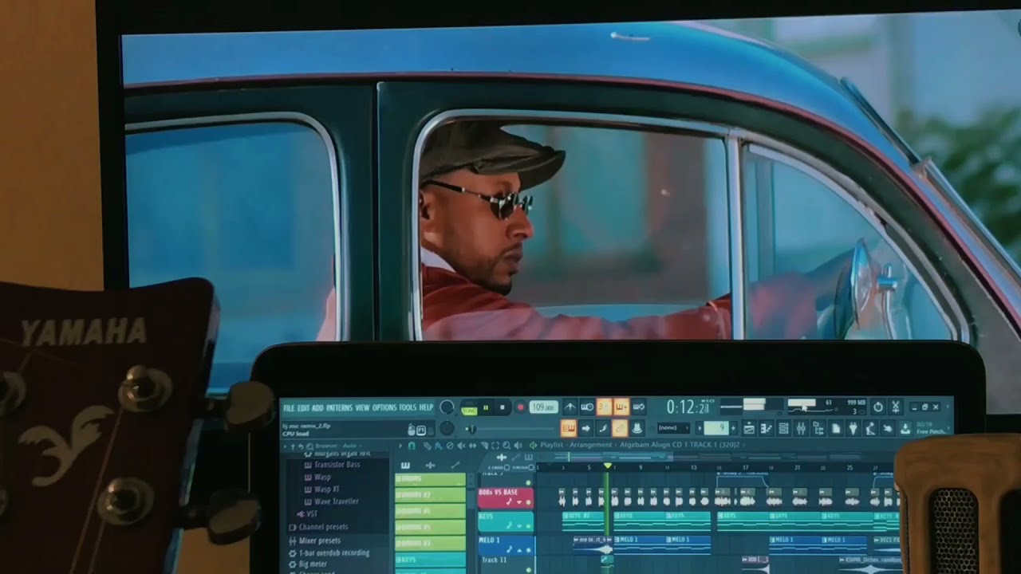Click the browser collapse up arrow
This screenshot has width=1021, height=574.
292,446
